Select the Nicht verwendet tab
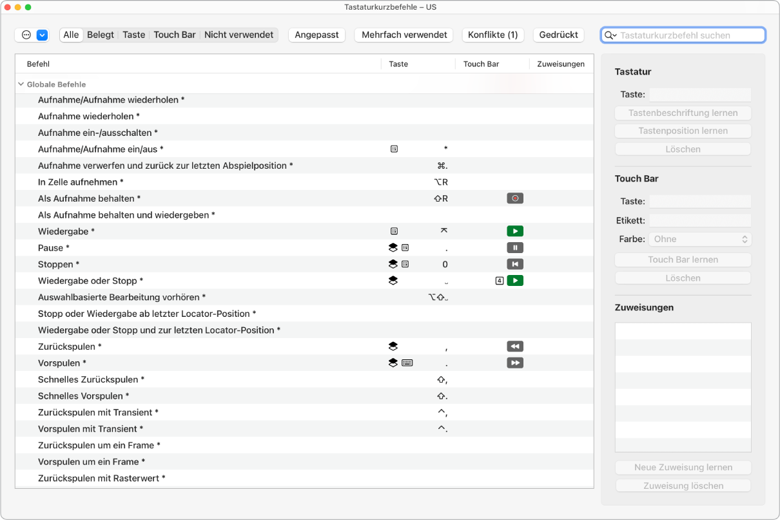This screenshot has height=521, width=780. pos(239,35)
